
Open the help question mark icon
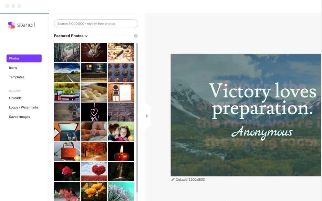pos(136,36)
